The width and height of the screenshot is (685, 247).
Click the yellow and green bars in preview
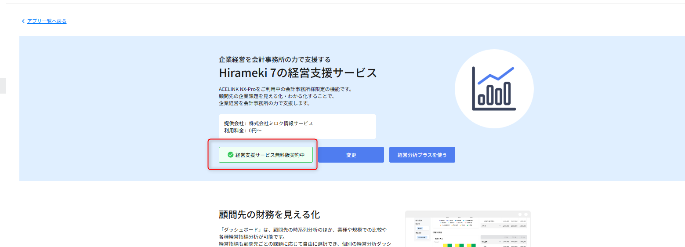click(x=459, y=244)
